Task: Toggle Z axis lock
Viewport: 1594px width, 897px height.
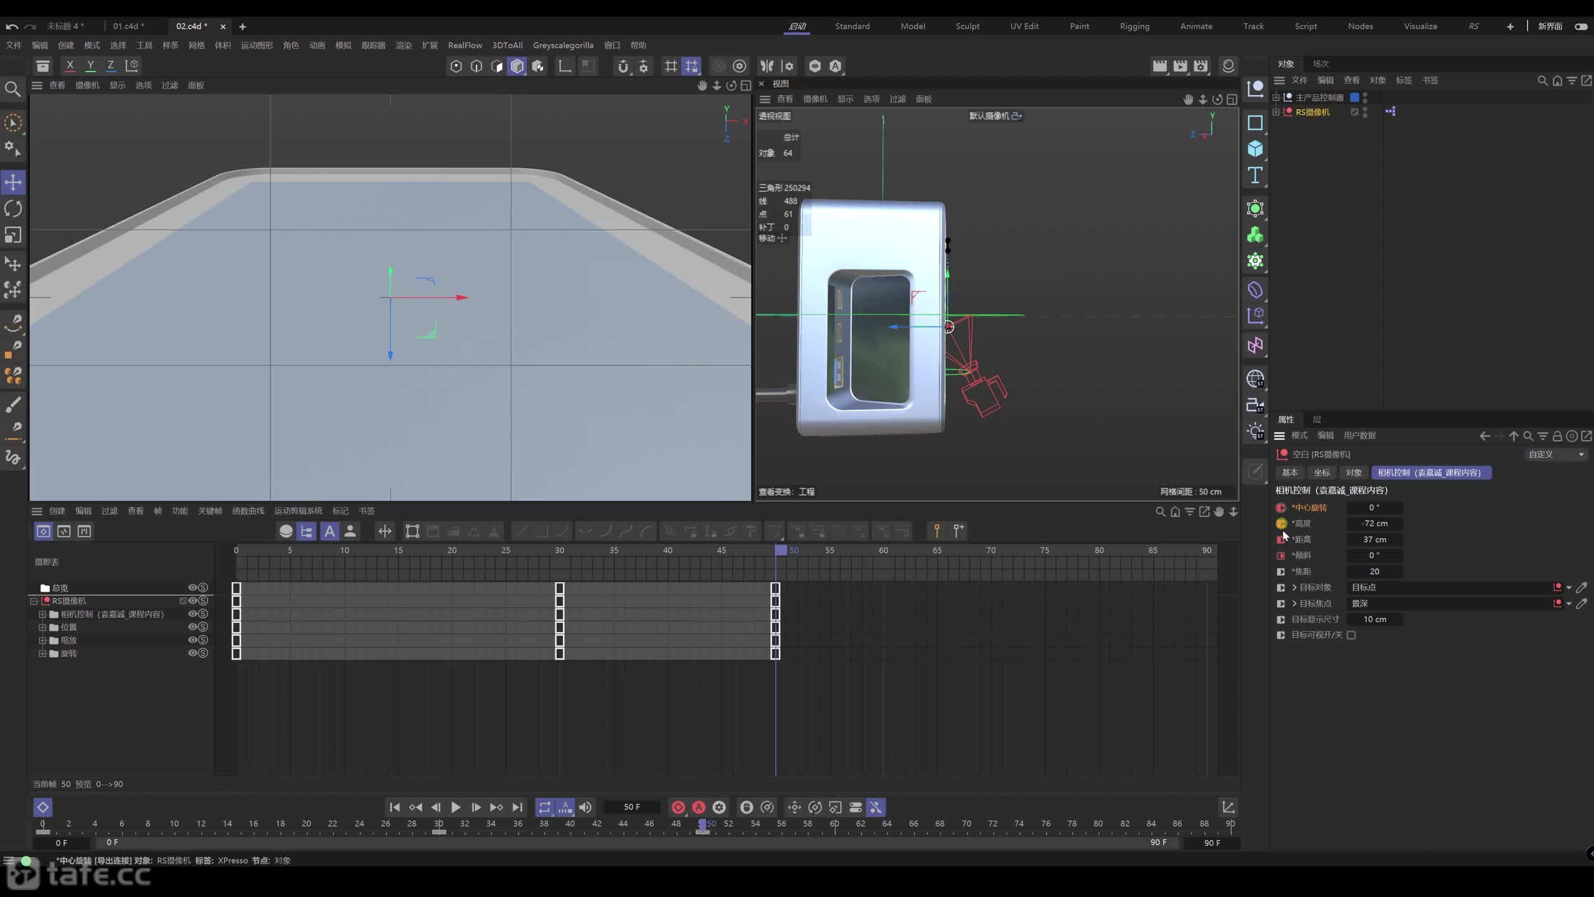Action: coord(110,65)
